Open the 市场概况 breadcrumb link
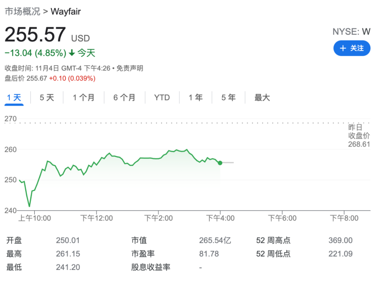The width and height of the screenshot is (384, 281). point(22,11)
